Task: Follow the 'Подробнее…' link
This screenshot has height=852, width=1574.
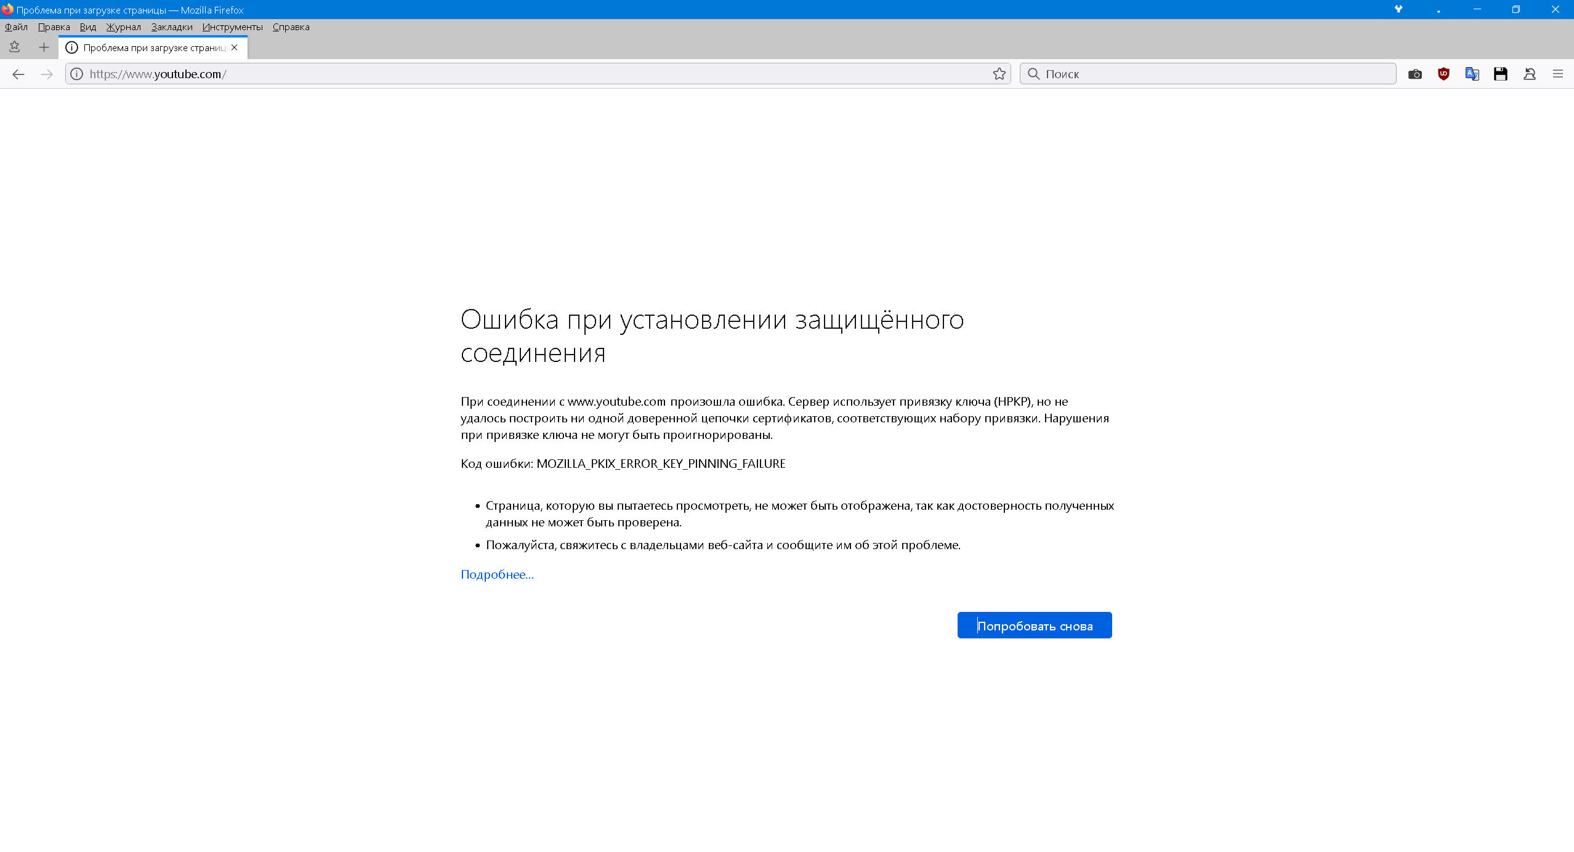Action: (497, 574)
